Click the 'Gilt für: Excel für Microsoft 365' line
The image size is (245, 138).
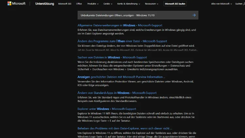138,50
